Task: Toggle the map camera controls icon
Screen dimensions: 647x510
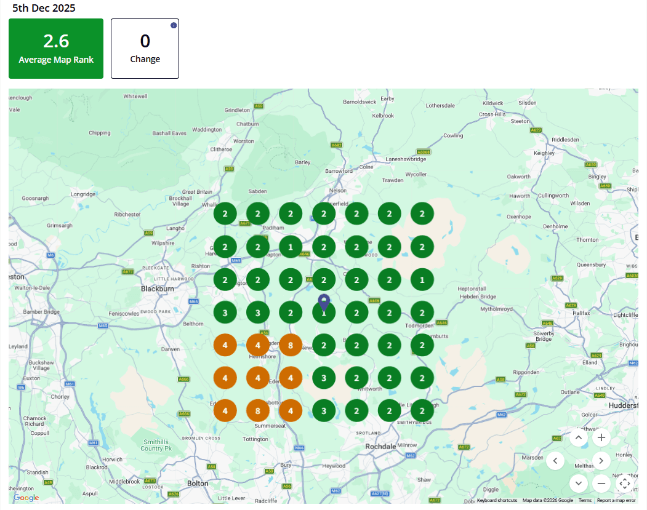Action: pos(624,484)
